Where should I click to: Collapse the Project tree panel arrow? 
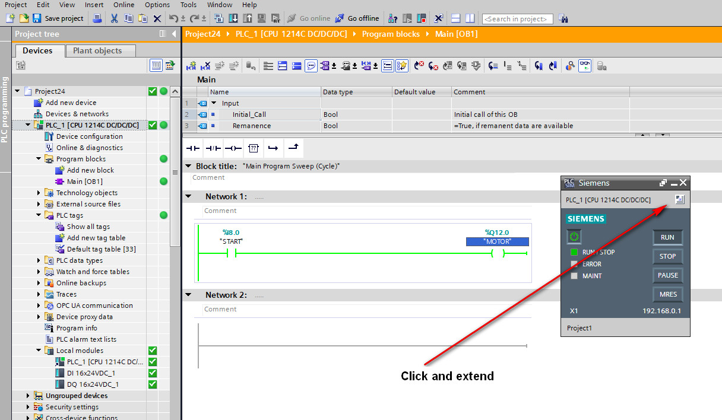click(174, 34)
